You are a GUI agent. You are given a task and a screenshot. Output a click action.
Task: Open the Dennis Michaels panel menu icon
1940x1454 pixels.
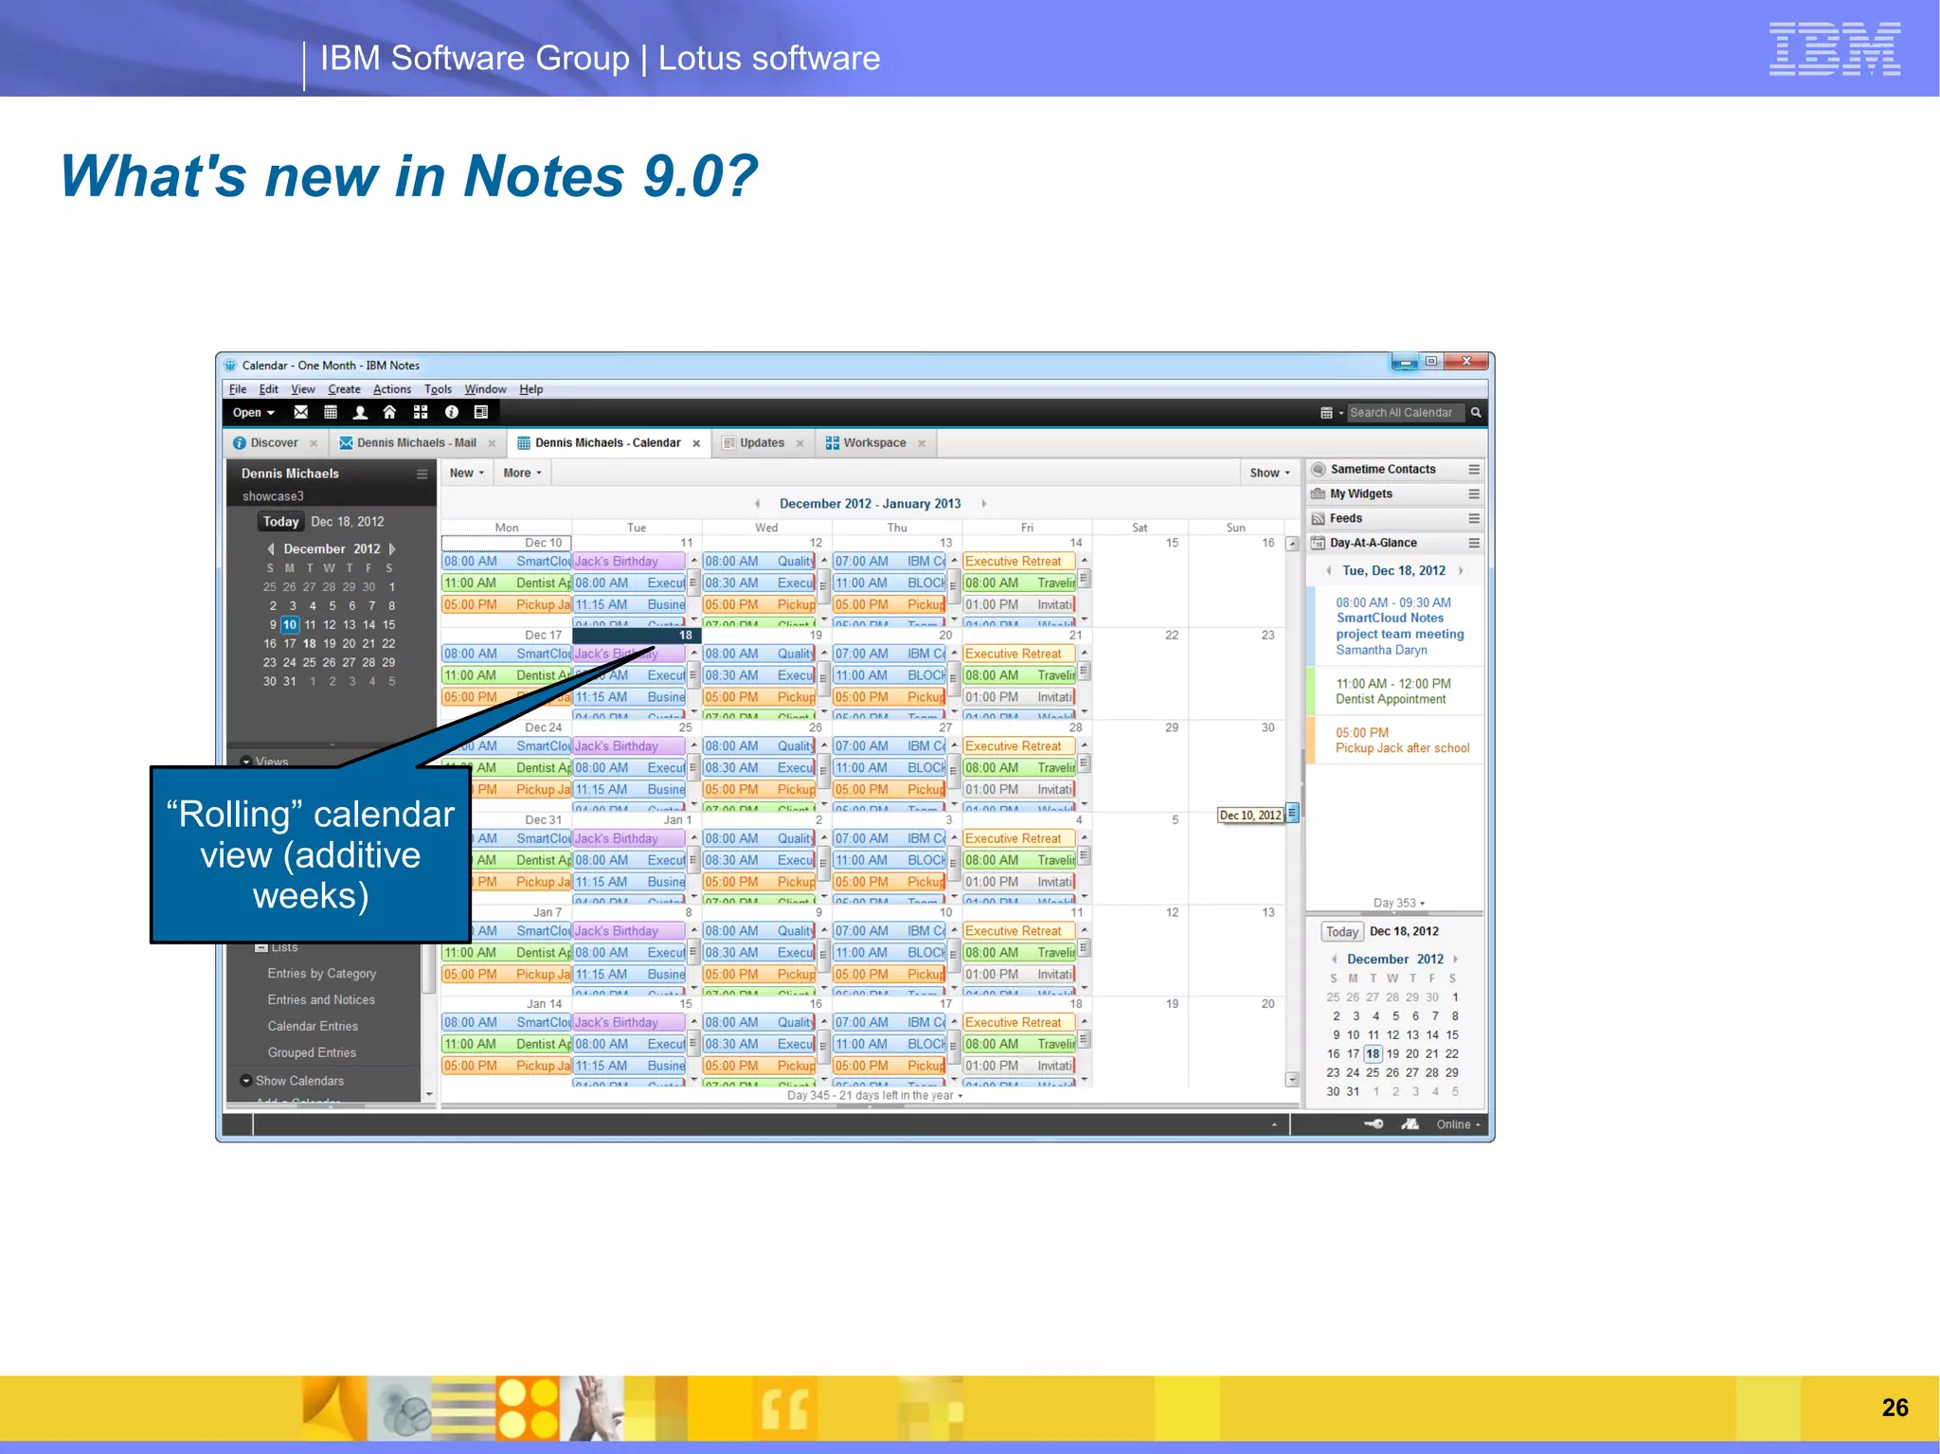coord(422,474)
